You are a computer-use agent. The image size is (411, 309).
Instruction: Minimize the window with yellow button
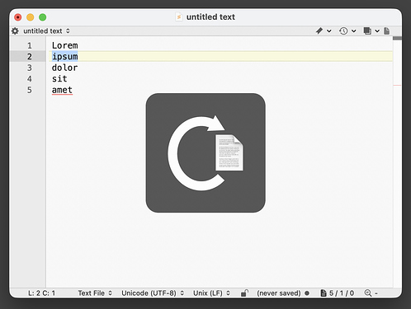[x=31, y=17]
